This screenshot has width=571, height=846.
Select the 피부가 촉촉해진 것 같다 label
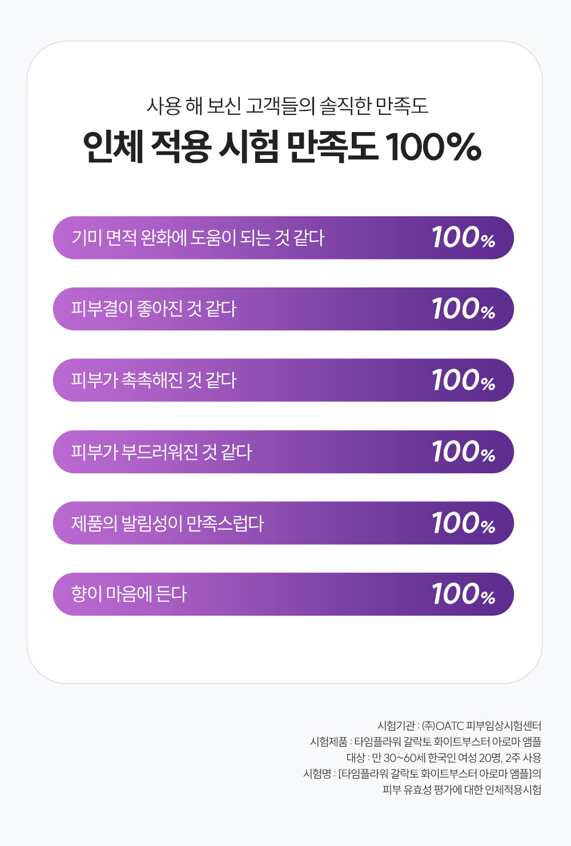(x=154, y=380)
